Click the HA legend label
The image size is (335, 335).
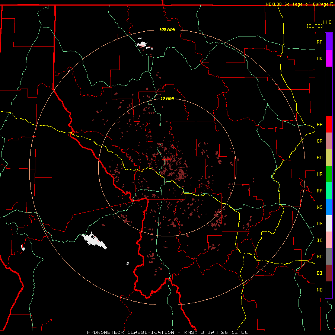(319, 124)
